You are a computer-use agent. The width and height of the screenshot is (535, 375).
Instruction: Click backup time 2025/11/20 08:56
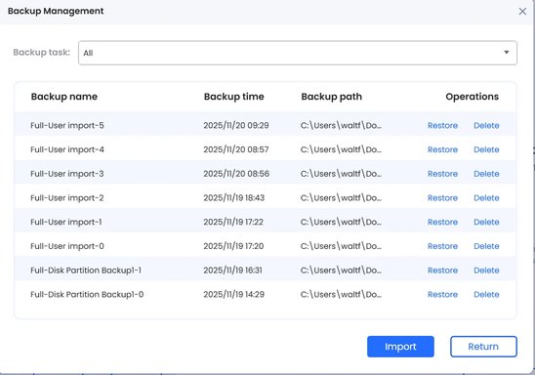(x=236, y=174)
